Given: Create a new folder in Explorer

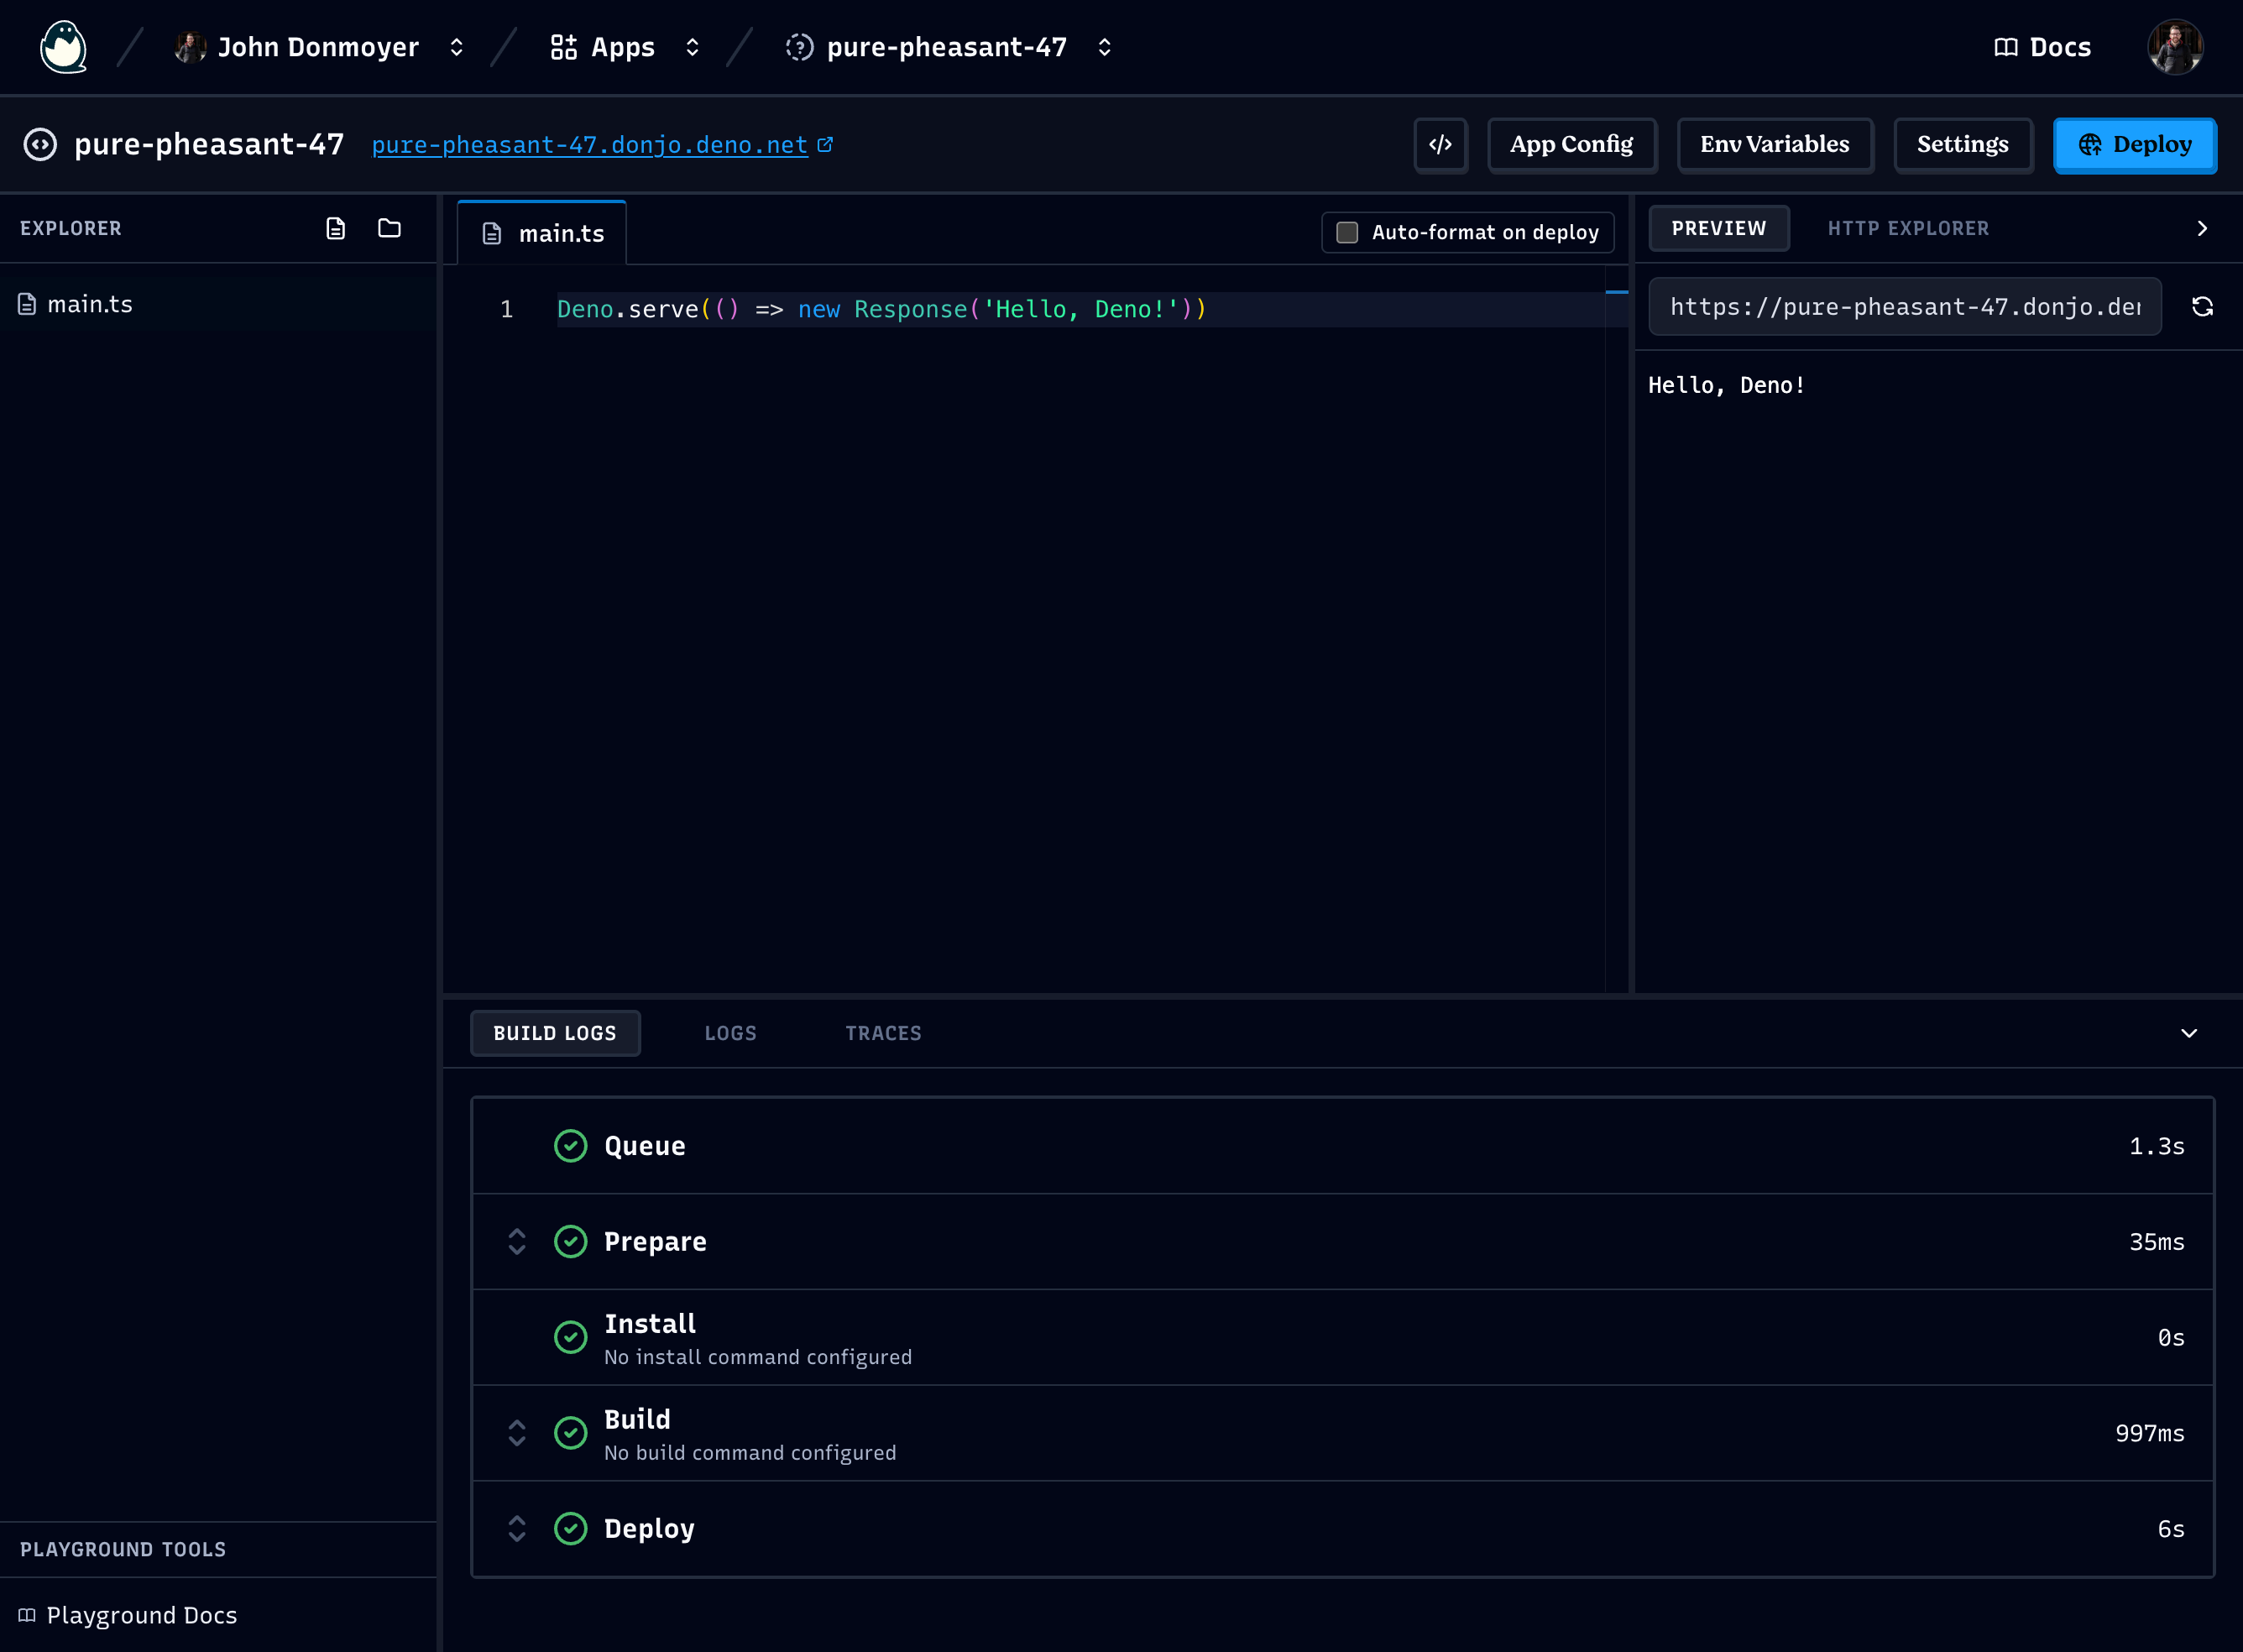Looking at the screenshot, I should pos(389,228).
